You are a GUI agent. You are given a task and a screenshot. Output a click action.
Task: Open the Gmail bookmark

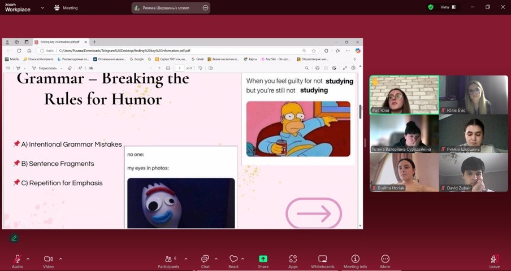[197, 59]
